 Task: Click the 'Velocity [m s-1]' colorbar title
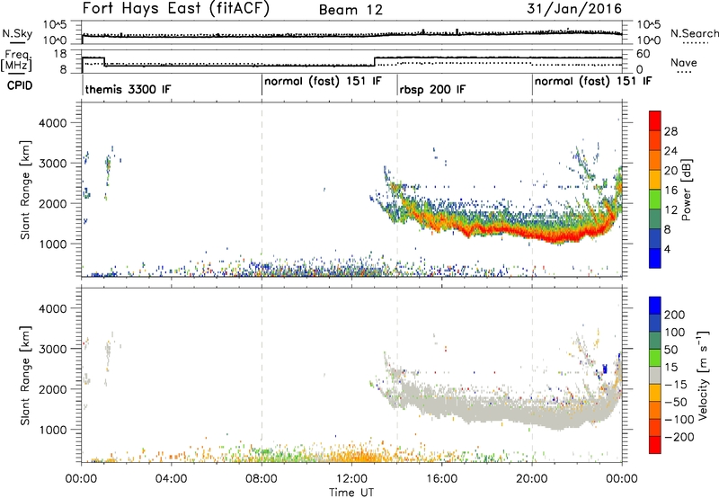pos(702,375)
